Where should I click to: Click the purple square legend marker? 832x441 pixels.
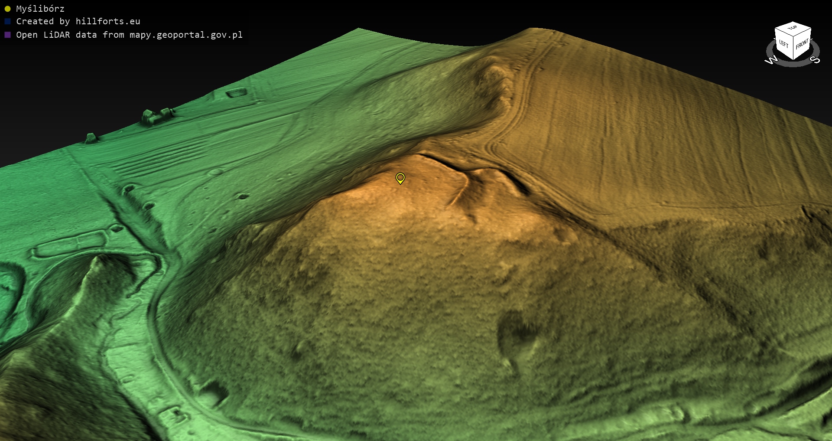7,35
